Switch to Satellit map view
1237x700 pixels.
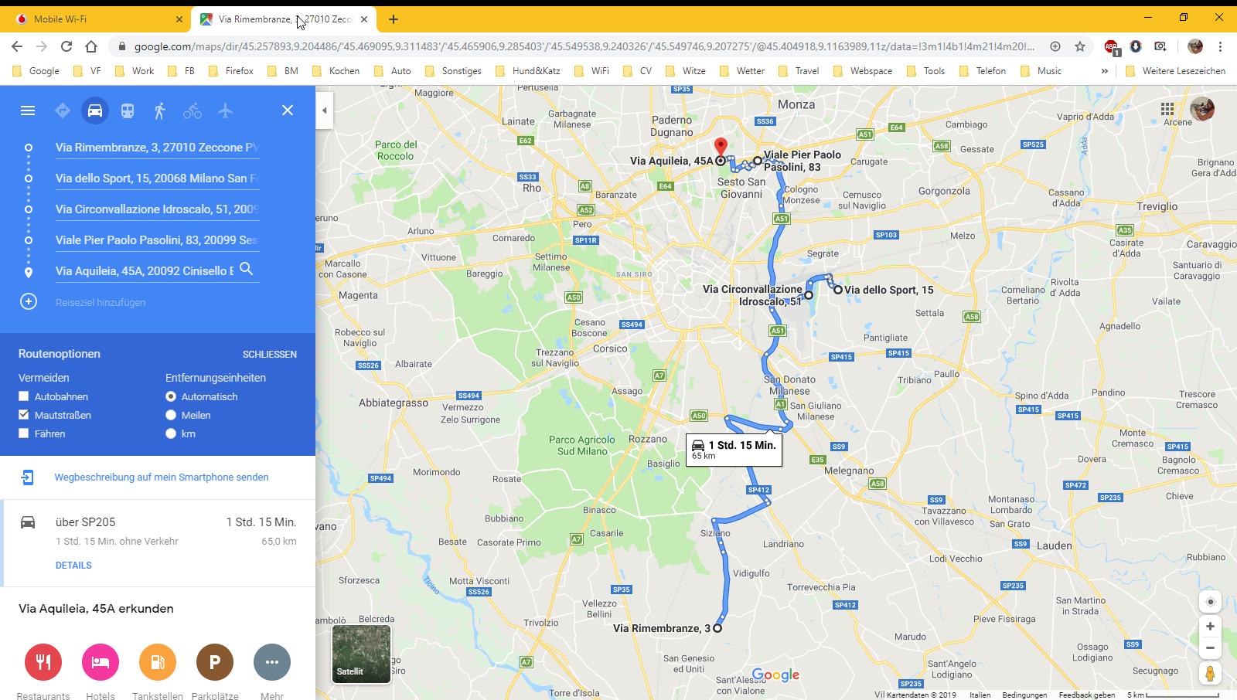pyautogui.click(x=361, y=654)
